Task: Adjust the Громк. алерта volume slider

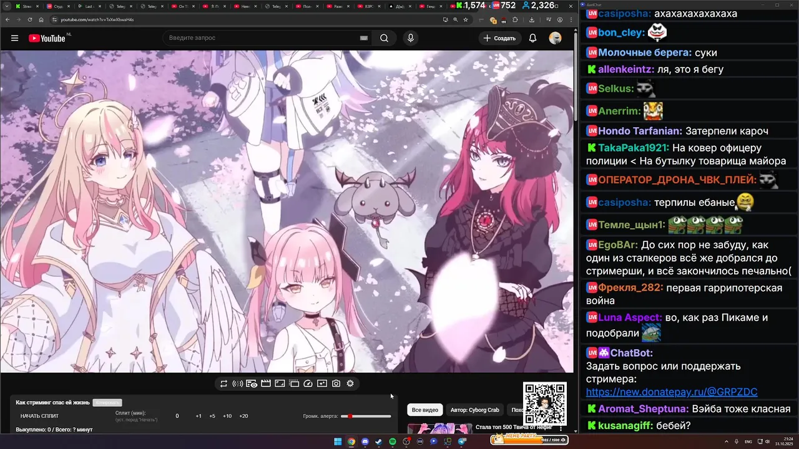Action: (366, 416)
